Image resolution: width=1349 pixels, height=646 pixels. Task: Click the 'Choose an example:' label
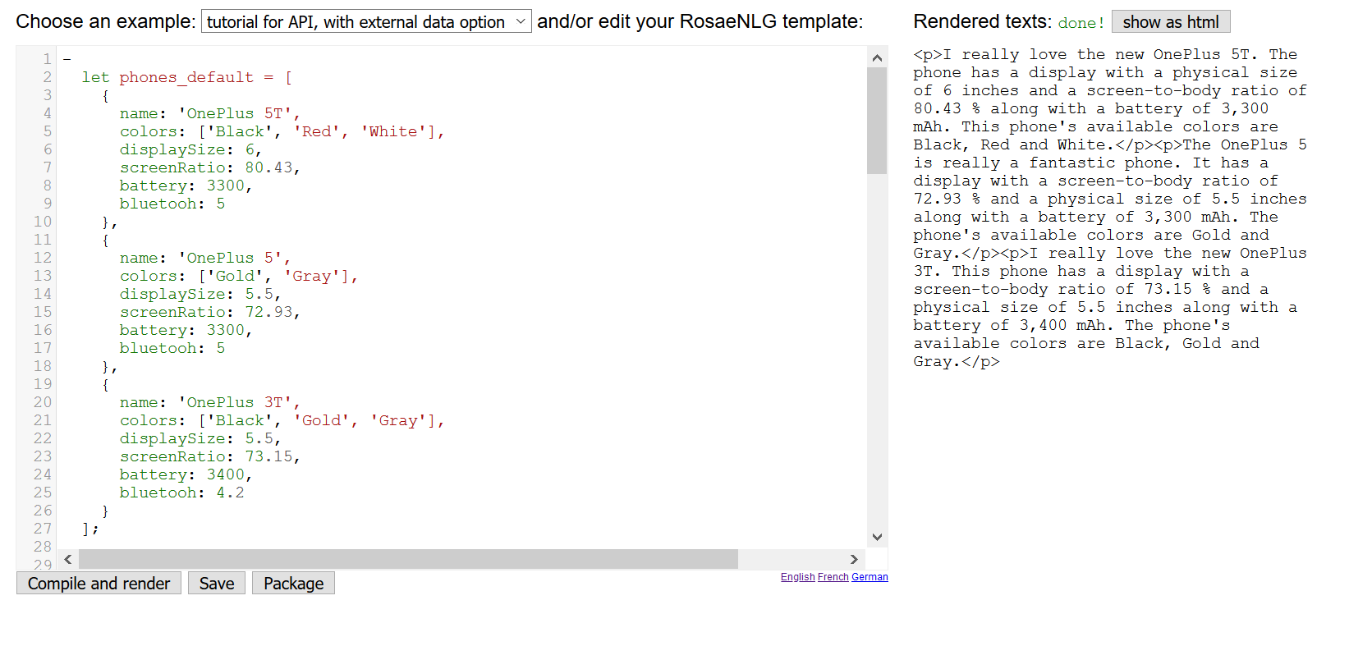pos(106,21)
